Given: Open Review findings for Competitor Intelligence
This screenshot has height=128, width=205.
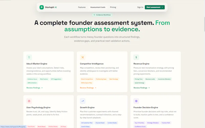Looking at the screenshot, I should click(x=88, y=88).
